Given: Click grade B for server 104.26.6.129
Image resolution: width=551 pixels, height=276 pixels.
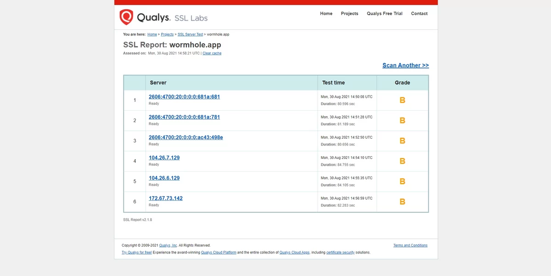Looking at the screenshot, I should coord(402,181).
